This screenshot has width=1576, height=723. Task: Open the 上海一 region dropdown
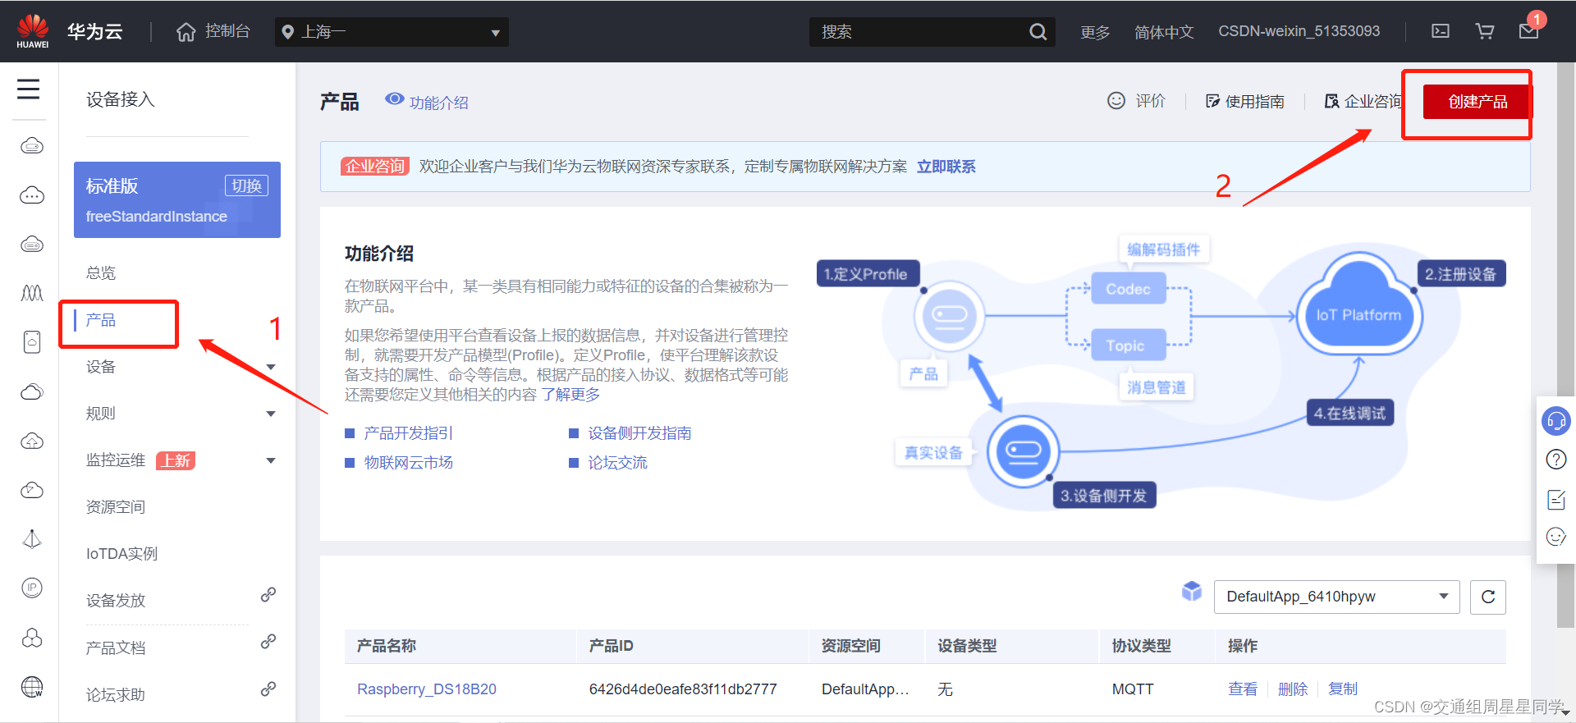pos(392,32)
